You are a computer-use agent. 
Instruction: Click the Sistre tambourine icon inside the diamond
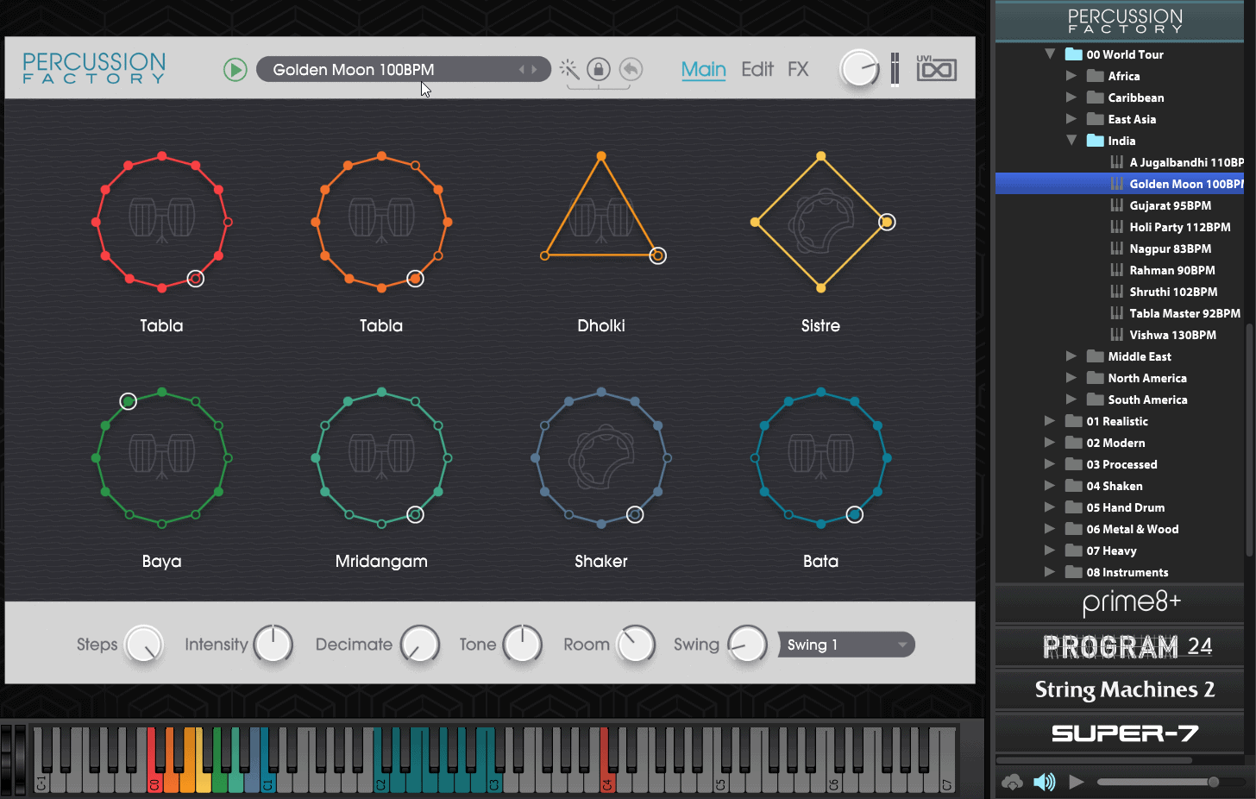[x=820, y=222]
